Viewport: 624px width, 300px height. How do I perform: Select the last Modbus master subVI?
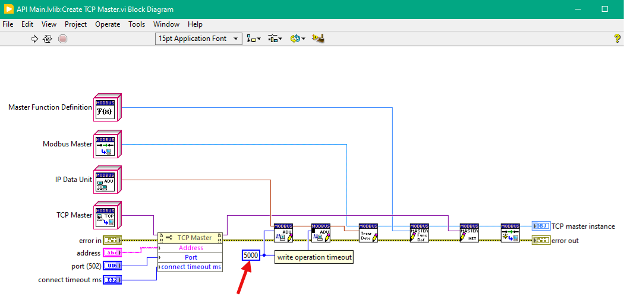pyautogui.click(x=510, y=234)
